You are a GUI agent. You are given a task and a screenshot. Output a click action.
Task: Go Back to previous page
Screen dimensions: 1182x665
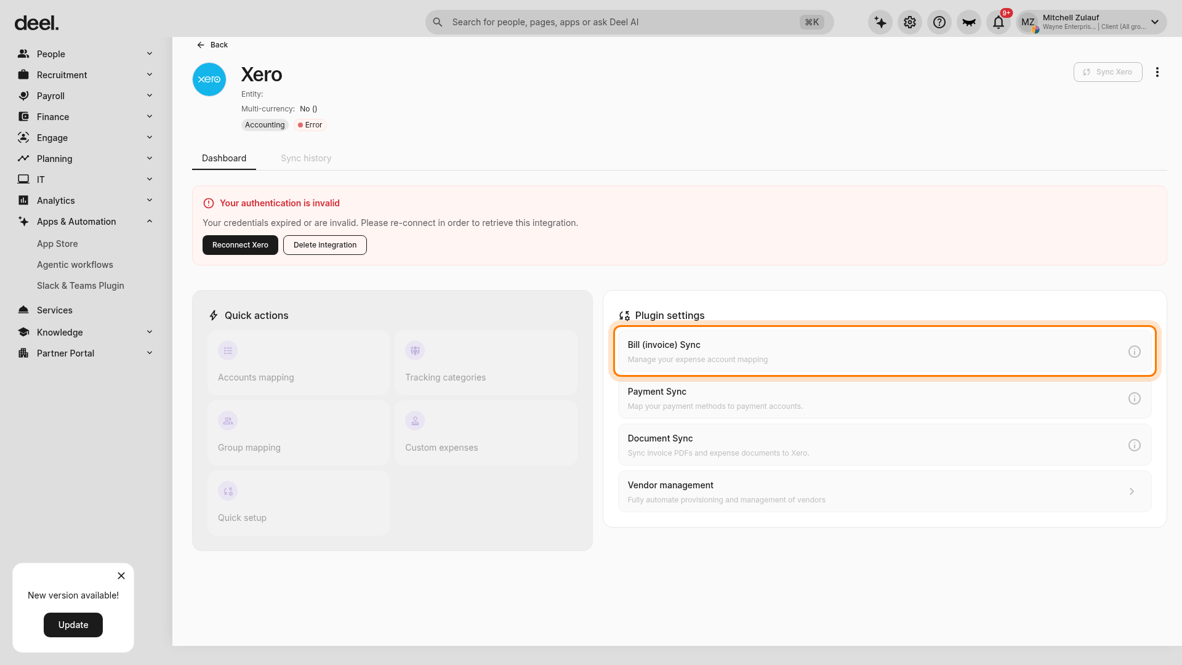pos(212,45)
